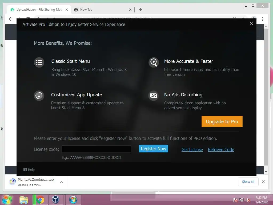The width and height of the screenshot is (273, 205).
Task: Click the network tray icon
Action: click(x=242, y=200)
